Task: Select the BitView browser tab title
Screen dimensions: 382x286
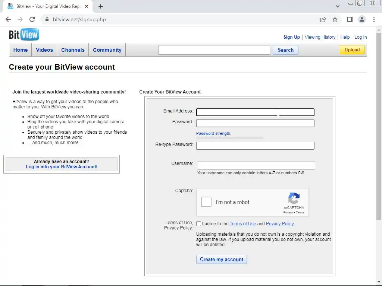Action: point(48,6)
